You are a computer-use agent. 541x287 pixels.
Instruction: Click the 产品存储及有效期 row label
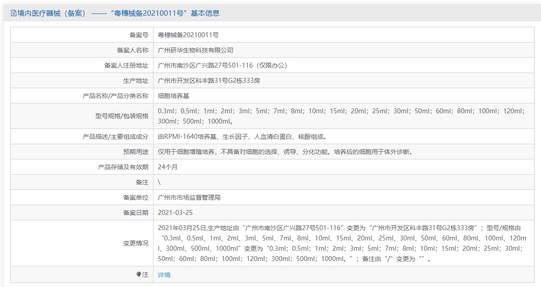pyautogui.click(x=123, y=167)
